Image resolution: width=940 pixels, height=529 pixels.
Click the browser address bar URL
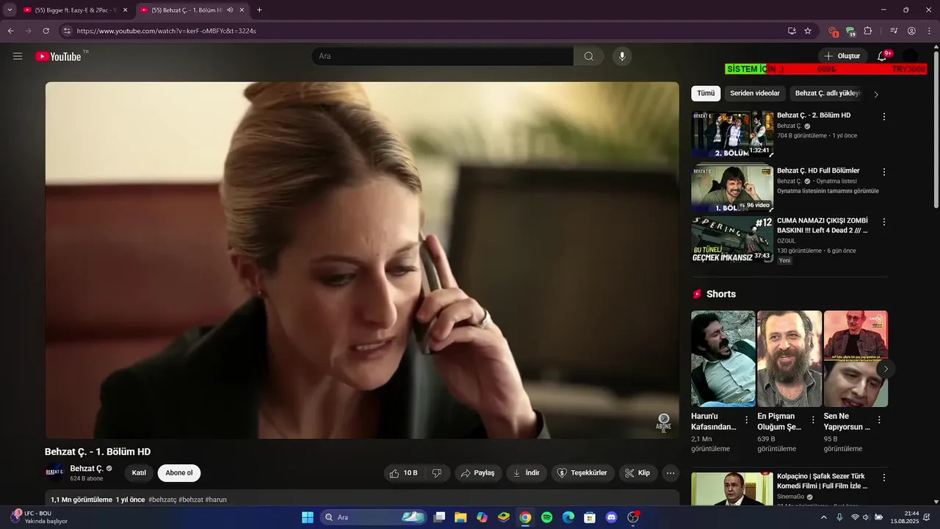tap(167, 31)
